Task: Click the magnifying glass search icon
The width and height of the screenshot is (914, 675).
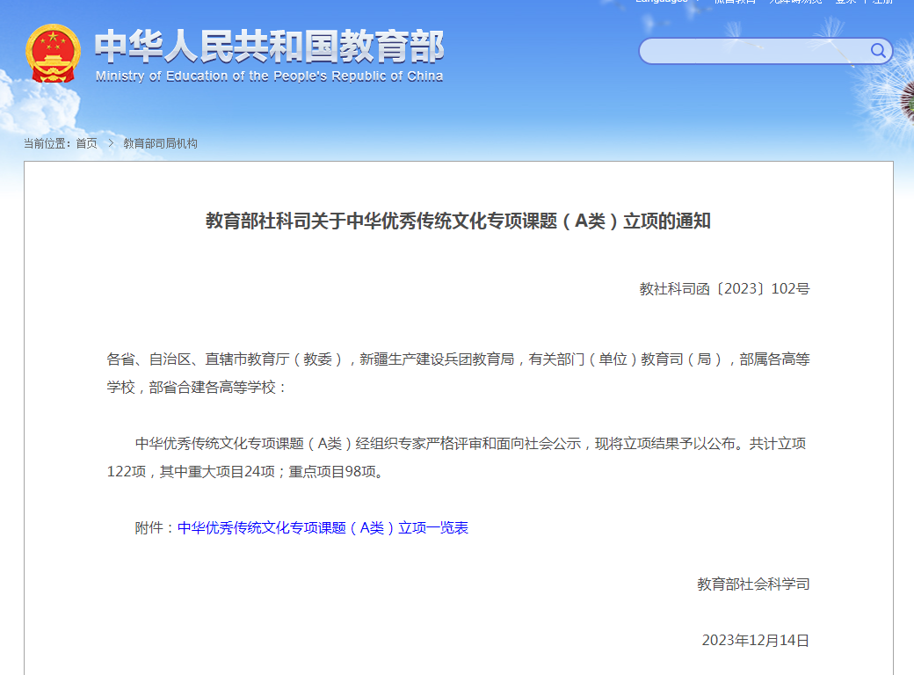Action: (878, 51)
